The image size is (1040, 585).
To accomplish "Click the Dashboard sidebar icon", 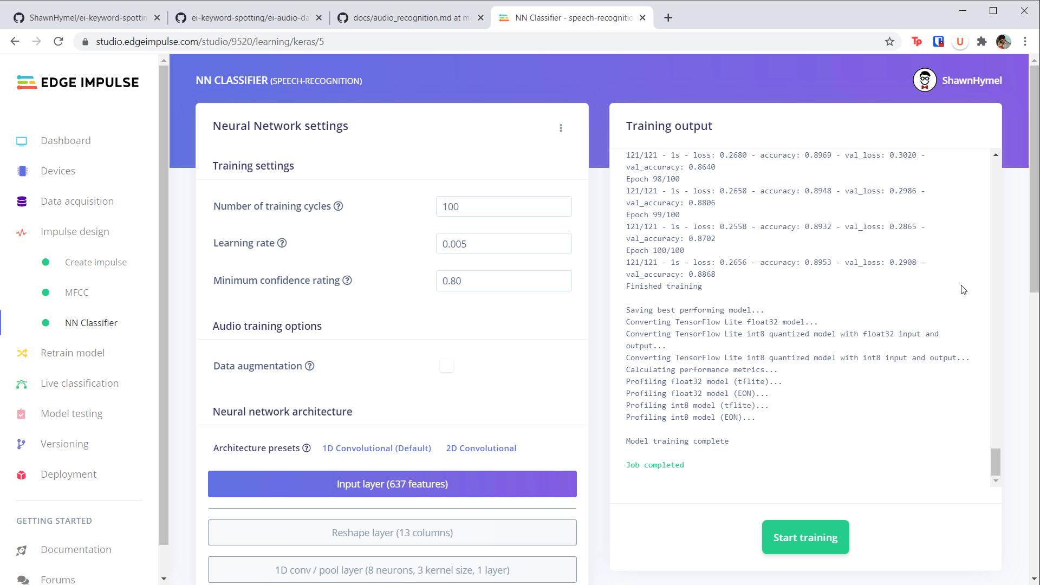I will tap(22, 140).
